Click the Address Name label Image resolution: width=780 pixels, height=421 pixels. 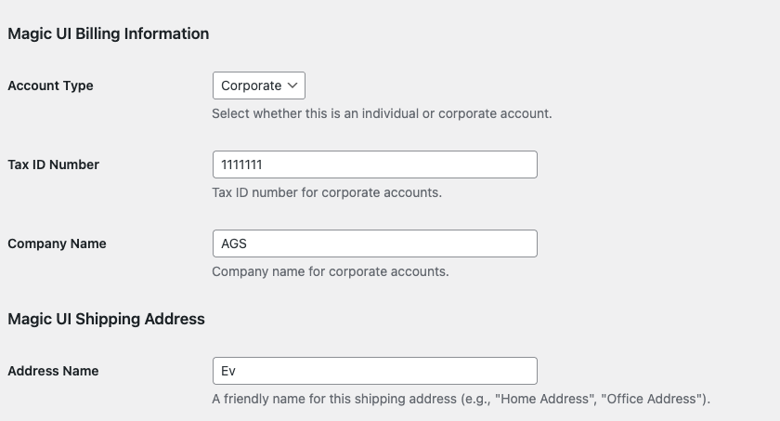(x=53, y=371)
